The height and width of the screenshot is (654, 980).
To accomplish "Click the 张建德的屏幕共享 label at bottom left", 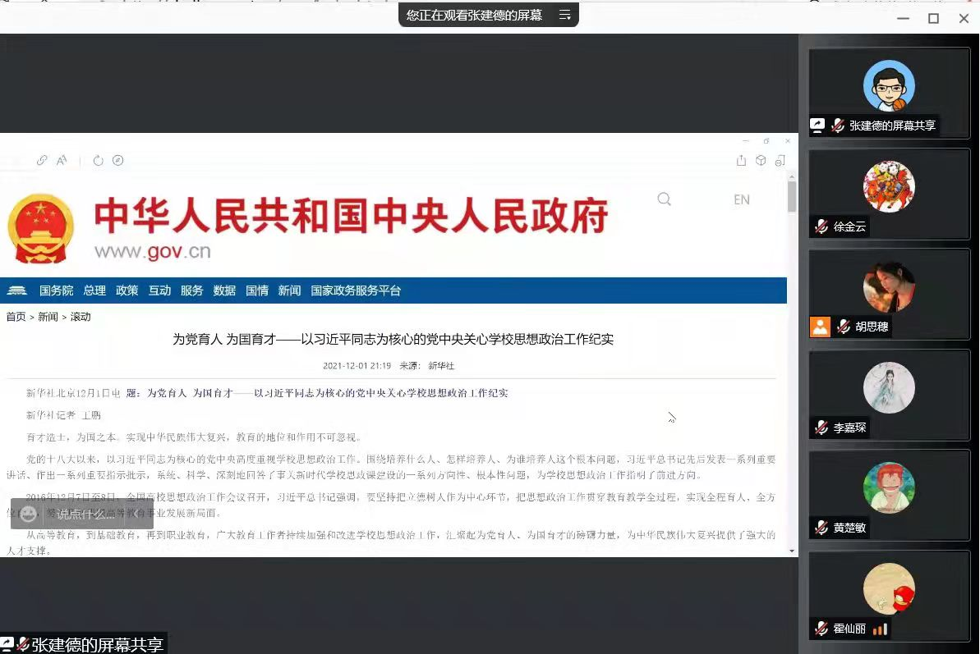I will (x=98, y=645).
